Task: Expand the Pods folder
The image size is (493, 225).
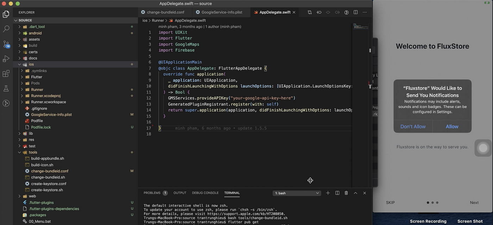Action: click(x=22, y=83)
